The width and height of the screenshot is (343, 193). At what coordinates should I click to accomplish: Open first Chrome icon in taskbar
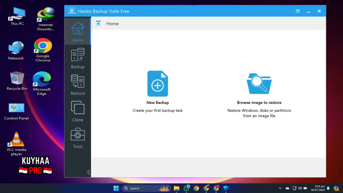(196, 188)
